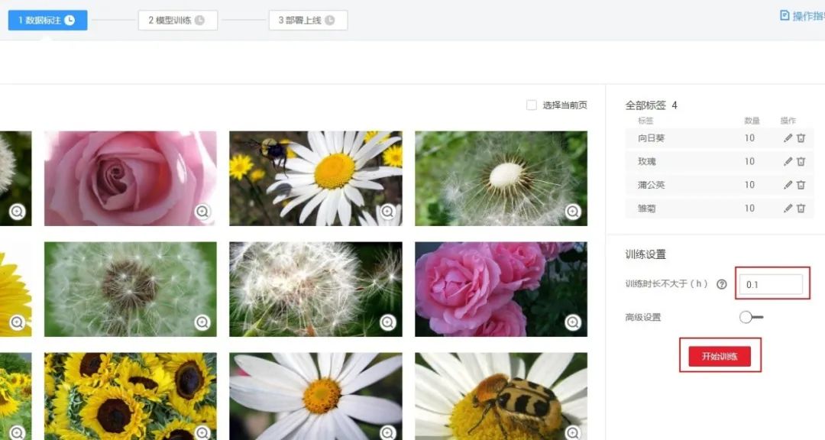Click the help icon beside 训练时长不大于
Viewport: 825px width, 440px height.
[x=722, y=284]
